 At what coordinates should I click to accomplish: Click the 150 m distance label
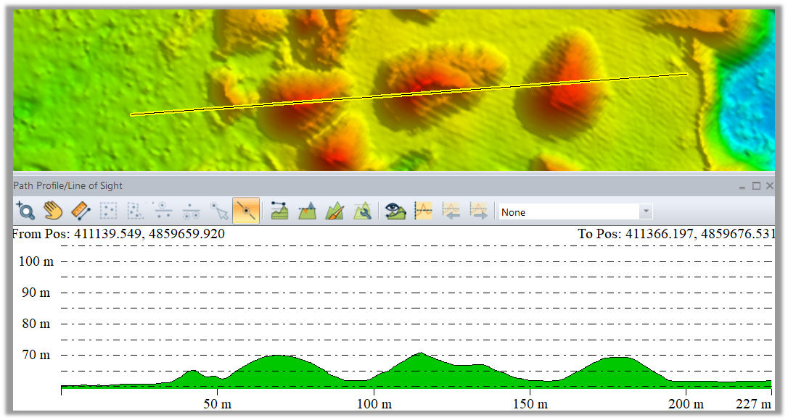tap(530, 404)
